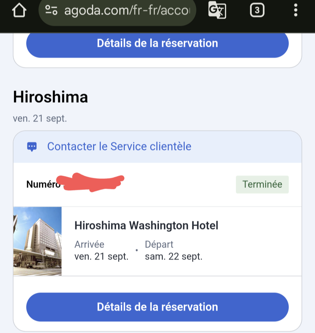
Task: Select the agoda.com address bar text
Action: (127, 10)
